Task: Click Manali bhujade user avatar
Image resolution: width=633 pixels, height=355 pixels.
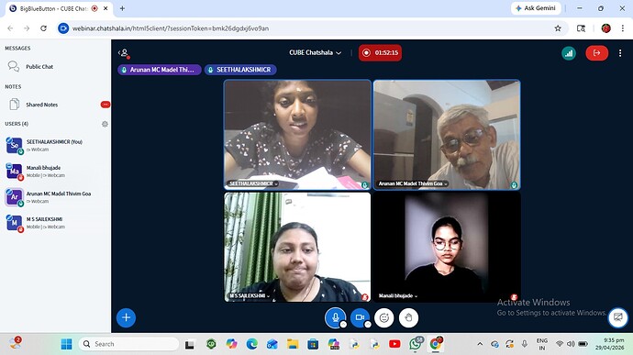Action: (14, 172)
